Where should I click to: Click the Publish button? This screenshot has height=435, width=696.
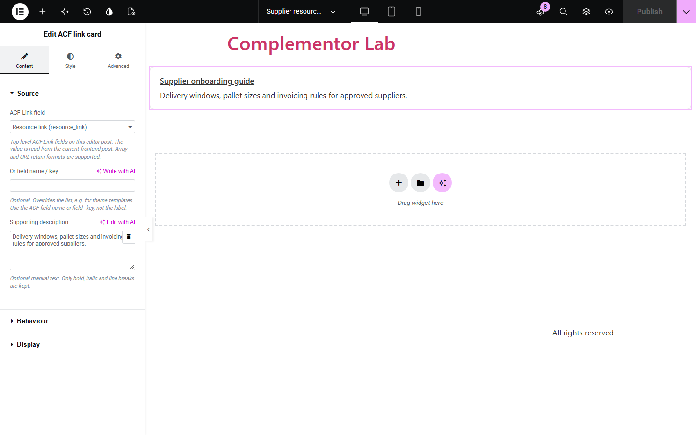[650, 12]
